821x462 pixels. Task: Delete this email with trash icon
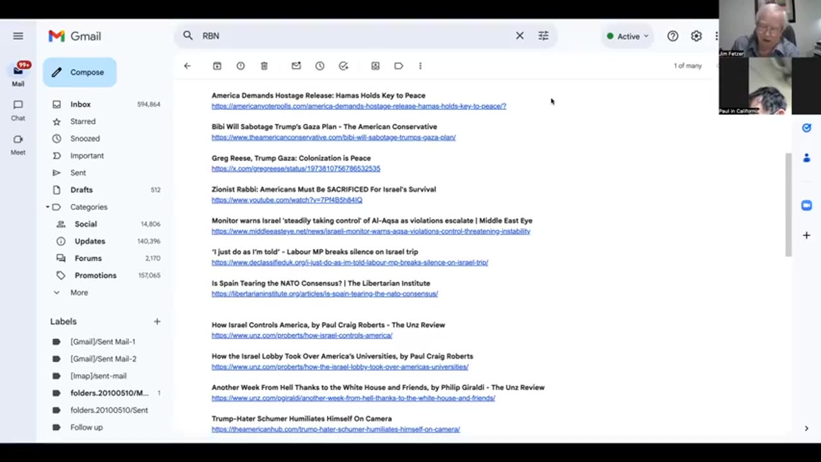[264, 65]
